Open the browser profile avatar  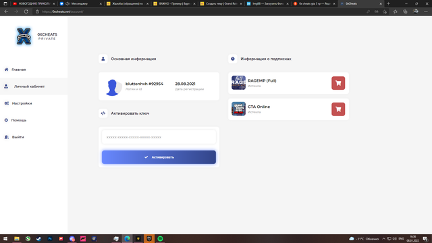416,11
